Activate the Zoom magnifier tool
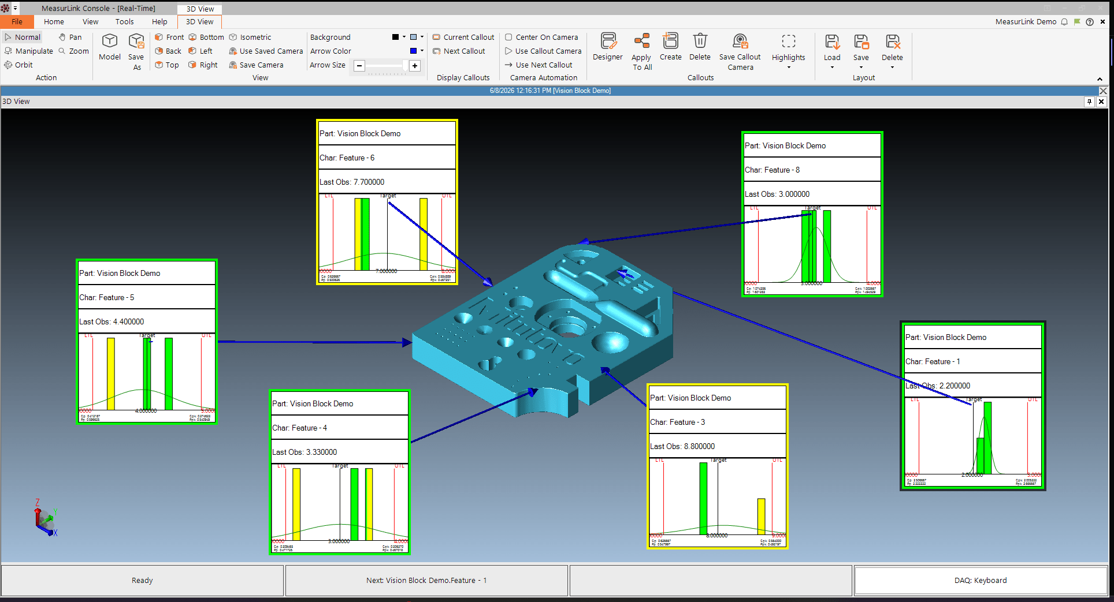This screenshot has height=602, width=1114. click(x=73, y=51)
